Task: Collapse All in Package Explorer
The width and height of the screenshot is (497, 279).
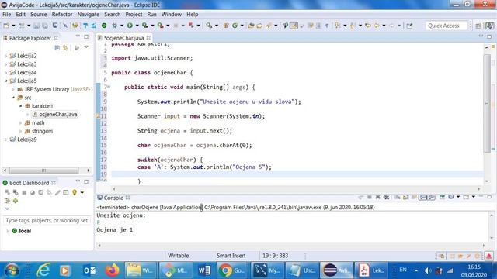Action: [x=57, y=48]
